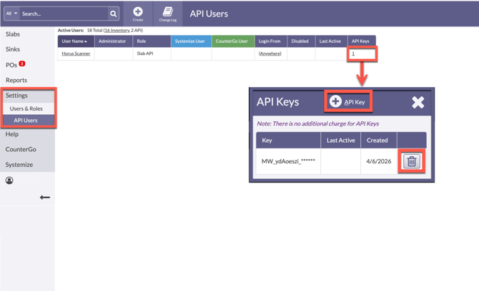Open POs in the sidebar
Image resolution: width=479 pixels, height=291 pixels.
(x=11, y=65)
